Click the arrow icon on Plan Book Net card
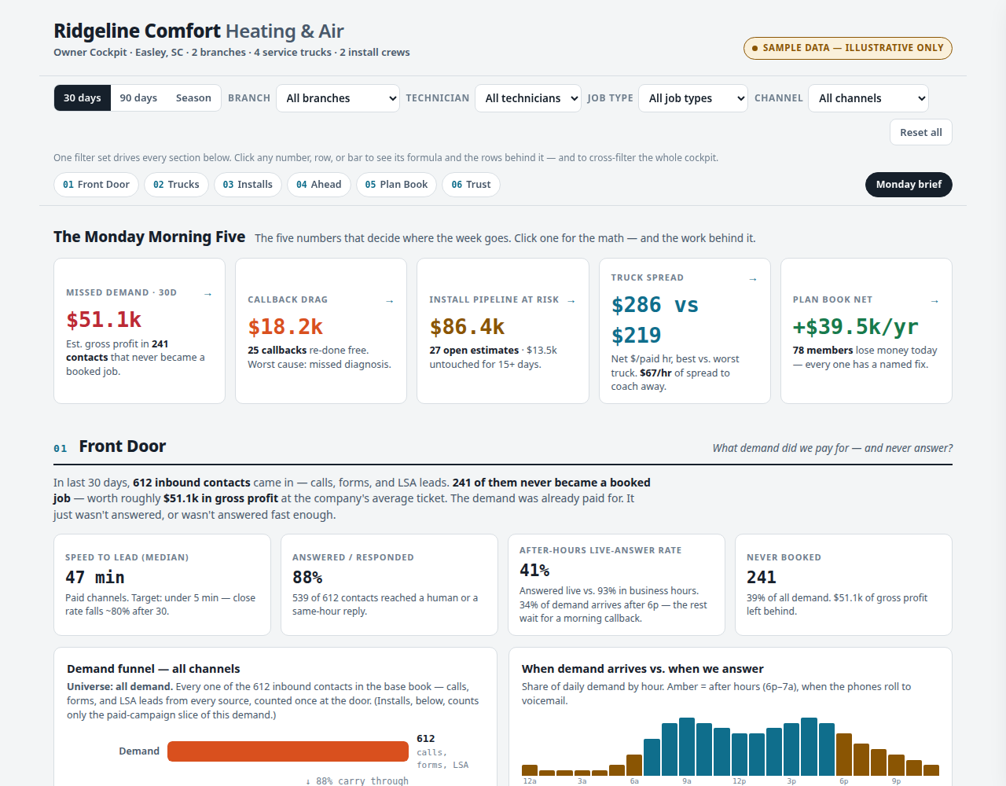Viewport: 1006px width, 786px height. tap(934, 301)
